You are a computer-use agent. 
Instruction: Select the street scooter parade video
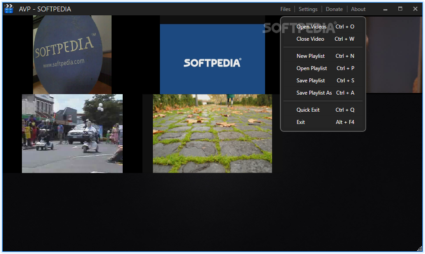point(72,134)
